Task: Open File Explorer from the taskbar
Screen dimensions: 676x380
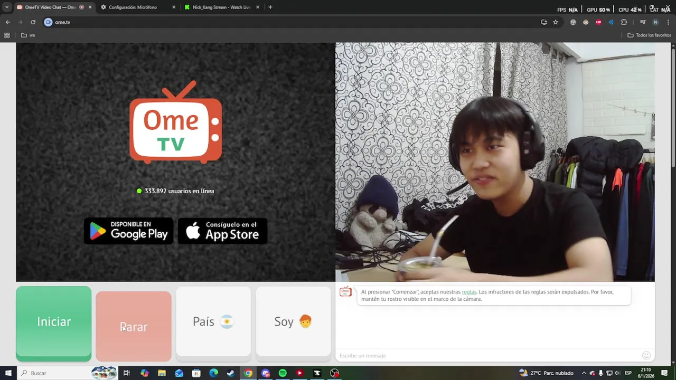Action: click(162, 373)
